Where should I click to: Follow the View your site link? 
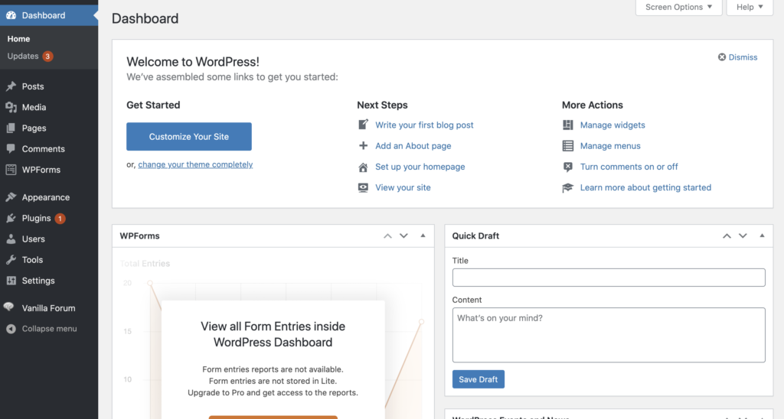pyautogui.click(x=403, y=188)
